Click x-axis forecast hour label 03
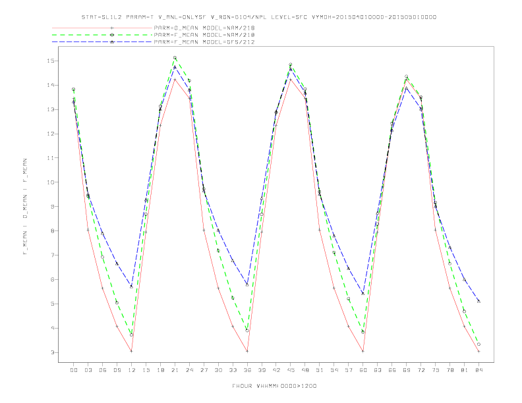Screen dimensions: 522x403 (88, 370)
